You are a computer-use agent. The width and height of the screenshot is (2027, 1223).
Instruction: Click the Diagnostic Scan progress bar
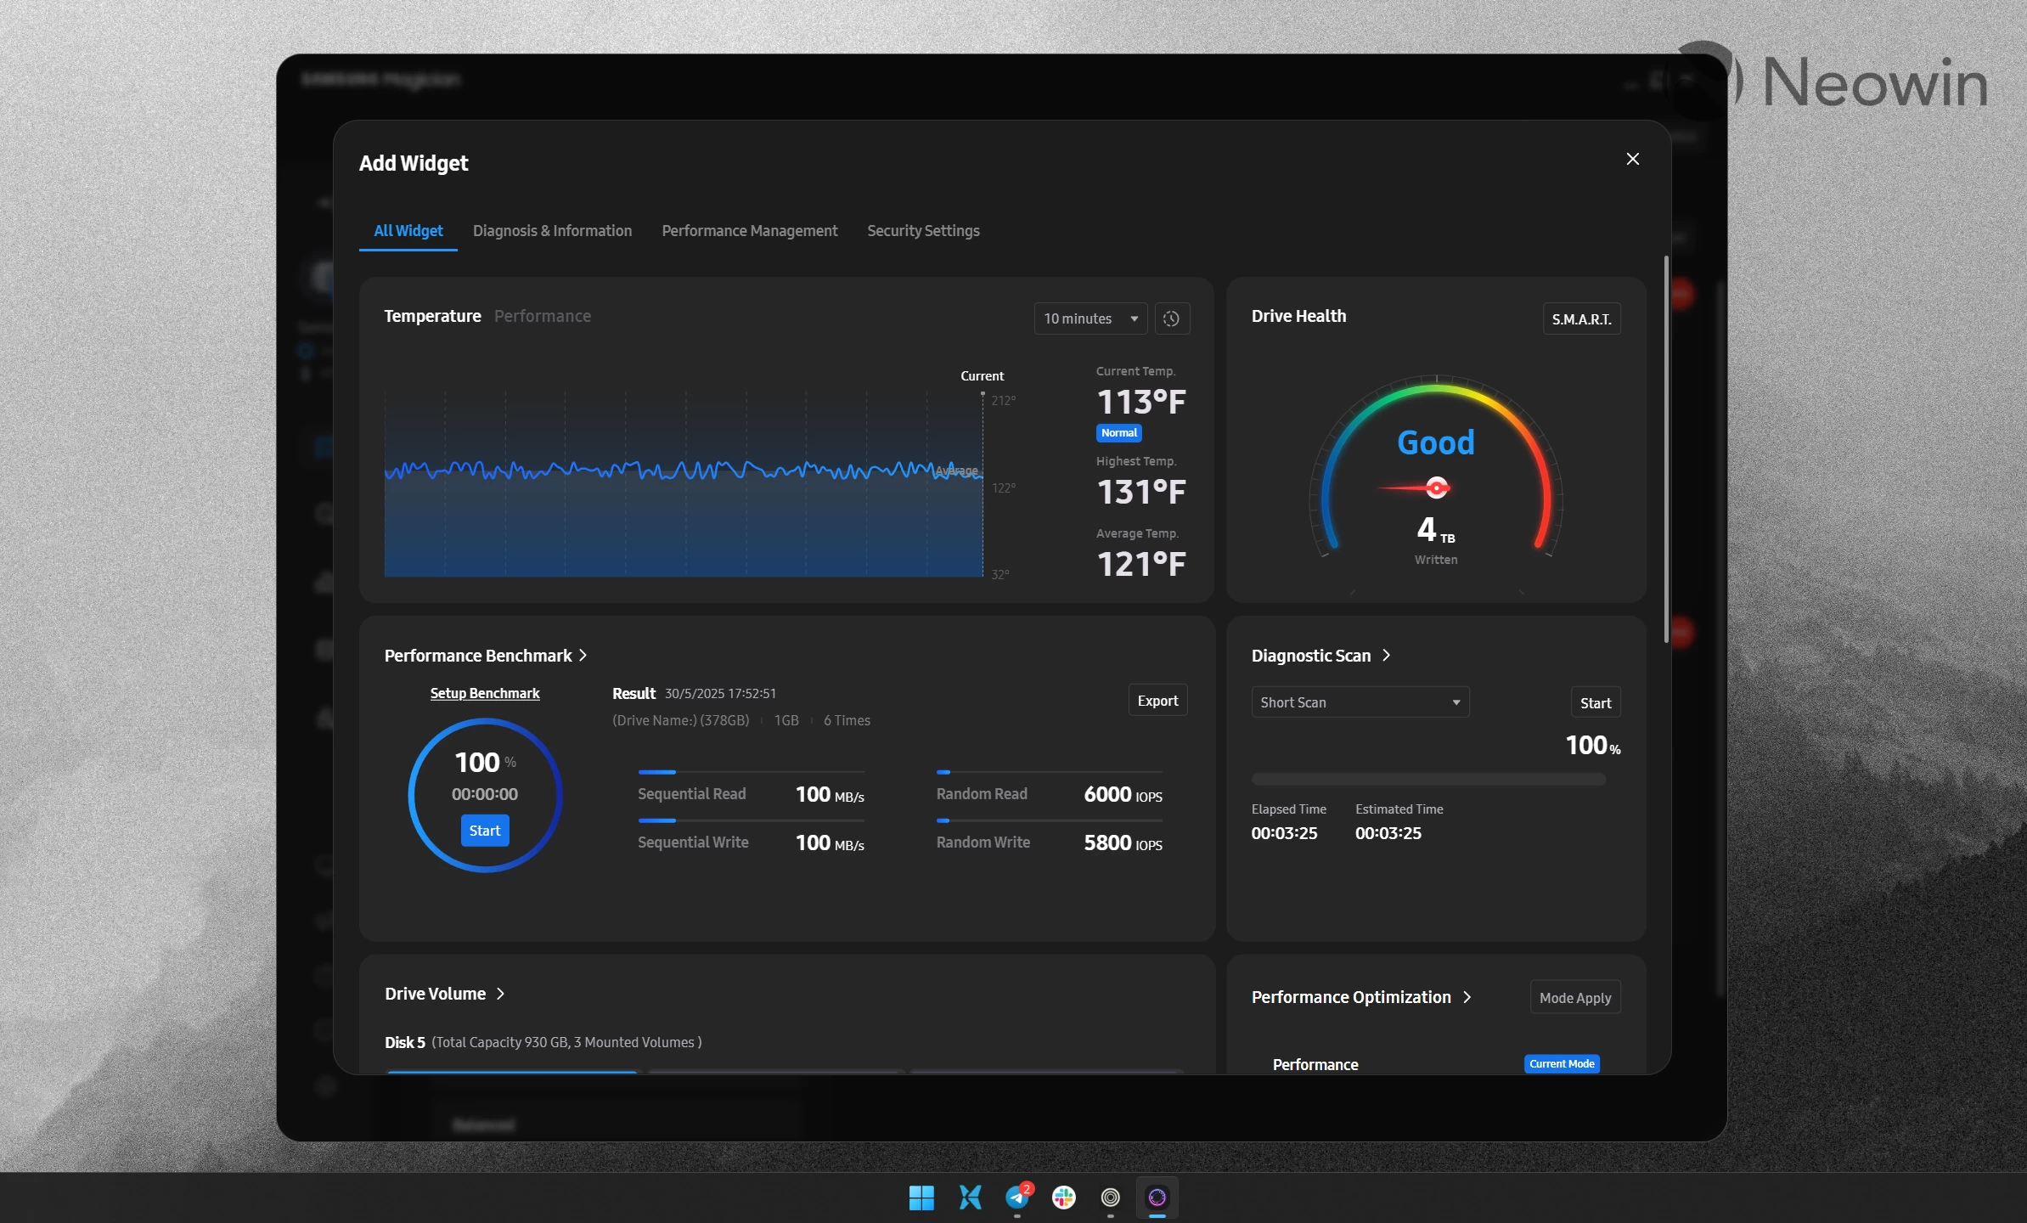point(1427,779)
